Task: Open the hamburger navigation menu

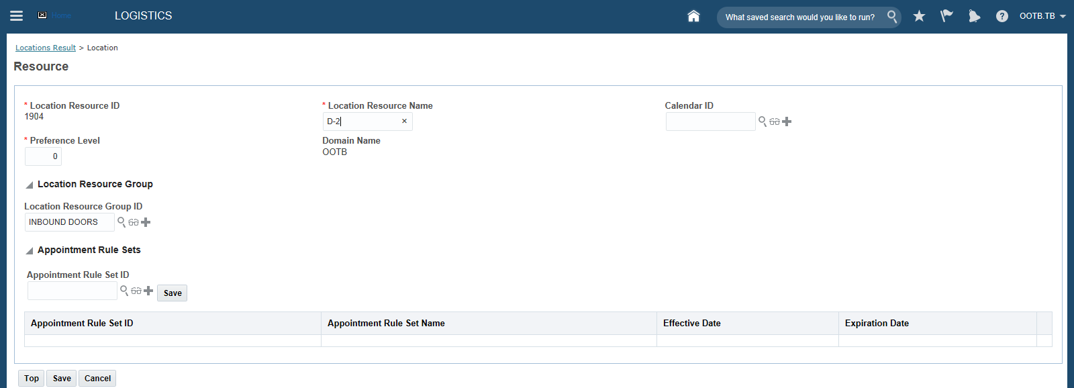Action: click(17, 15)
